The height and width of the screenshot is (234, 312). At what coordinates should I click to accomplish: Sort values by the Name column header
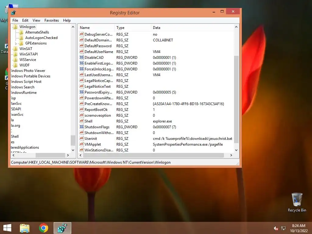(96, 28)
